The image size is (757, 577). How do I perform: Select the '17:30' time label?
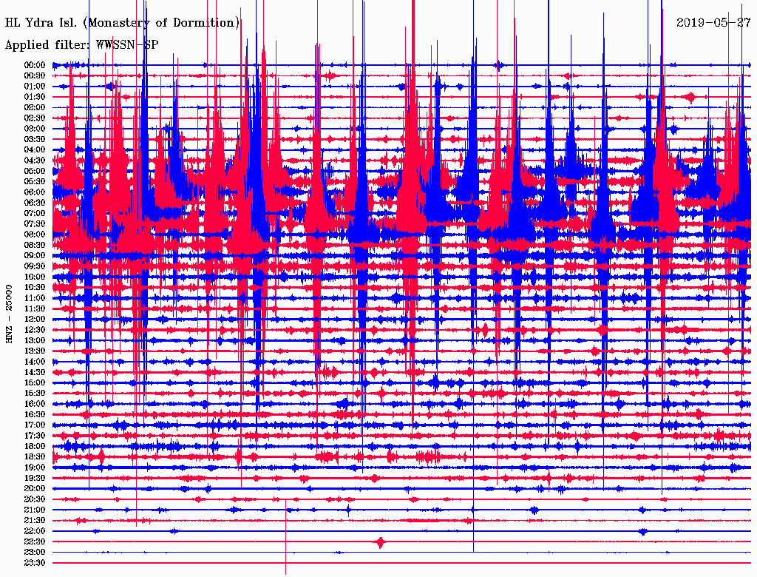(x=35, y=436)
